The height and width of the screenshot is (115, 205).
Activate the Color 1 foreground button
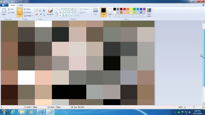pyautogui.click(x=103, y=12)
